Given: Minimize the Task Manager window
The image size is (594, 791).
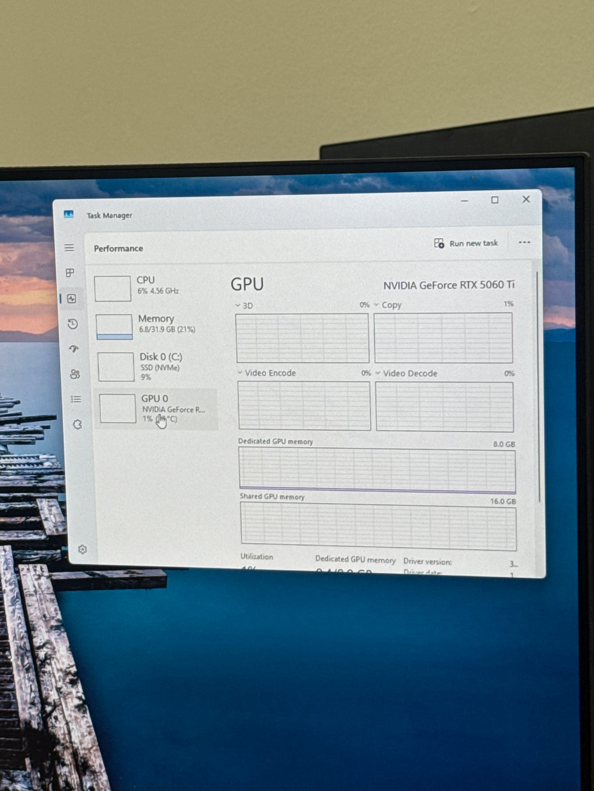Looking at the screenshot, I should 465,201.
